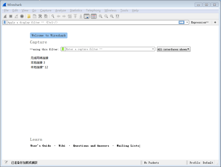Screen dimensions: 221x167
Task: Open display filter bookmark icon
Action: click(x=5, y=22)
